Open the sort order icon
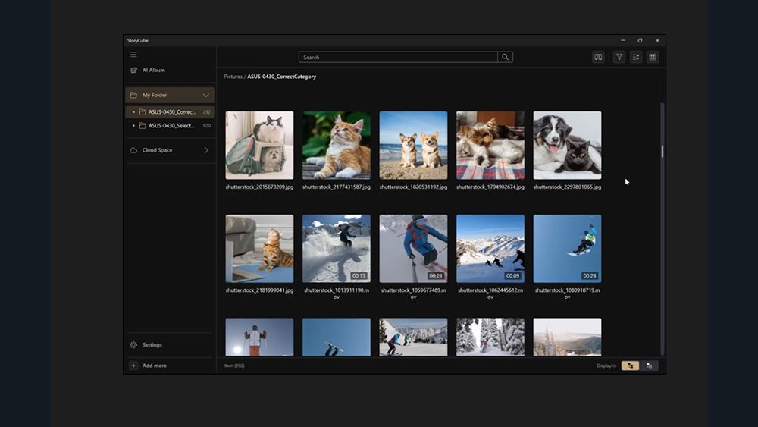This screenshot has width=758, height=427. coord(636,57)
